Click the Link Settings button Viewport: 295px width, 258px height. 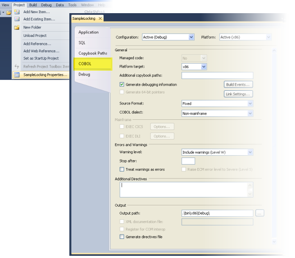pyautogui.click(x=238, y=94)
